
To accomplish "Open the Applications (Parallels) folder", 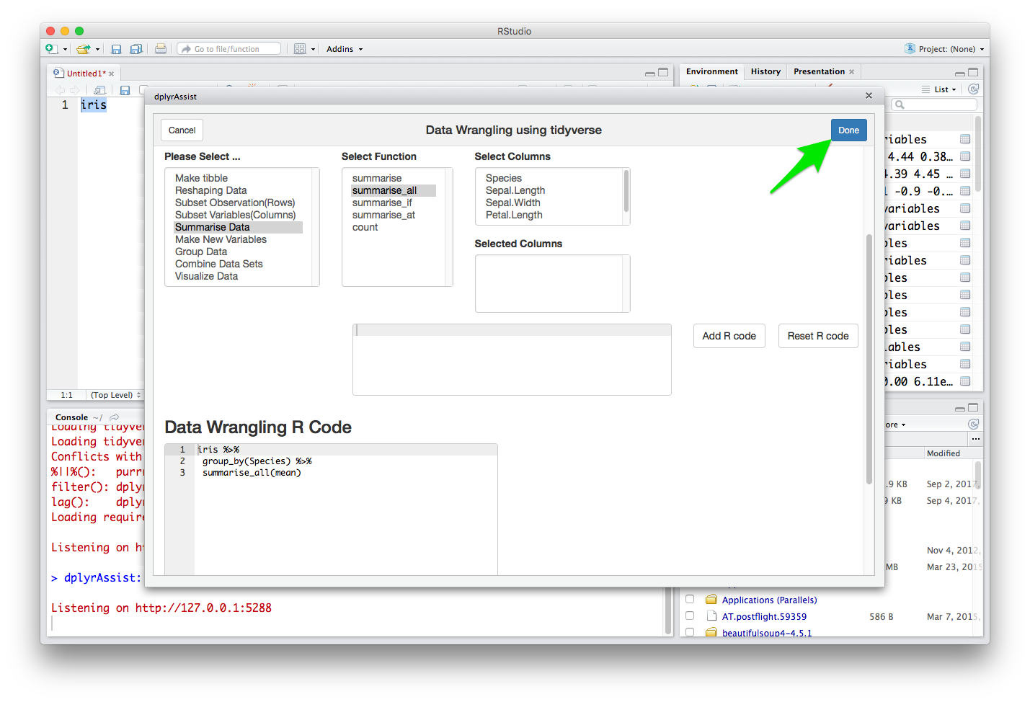I will [769, 600].
